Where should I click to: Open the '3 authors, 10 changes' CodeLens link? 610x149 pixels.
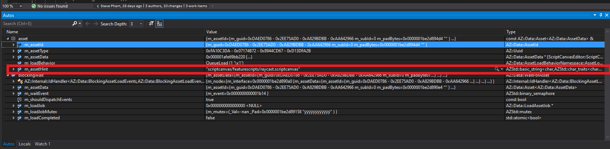point(164,6)
